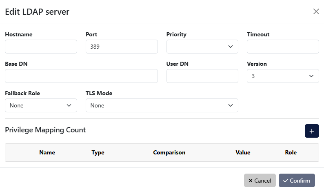The image size is (324, 192).
Task: Expand the Version dropdown showing 3
Action: [283, 76]
